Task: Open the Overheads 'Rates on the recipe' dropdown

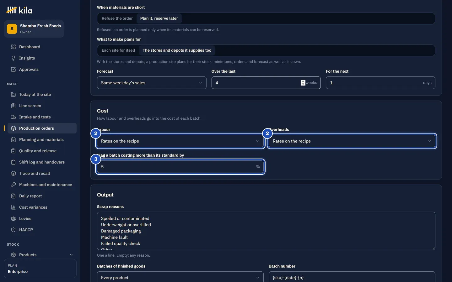Action: point(352,141)
